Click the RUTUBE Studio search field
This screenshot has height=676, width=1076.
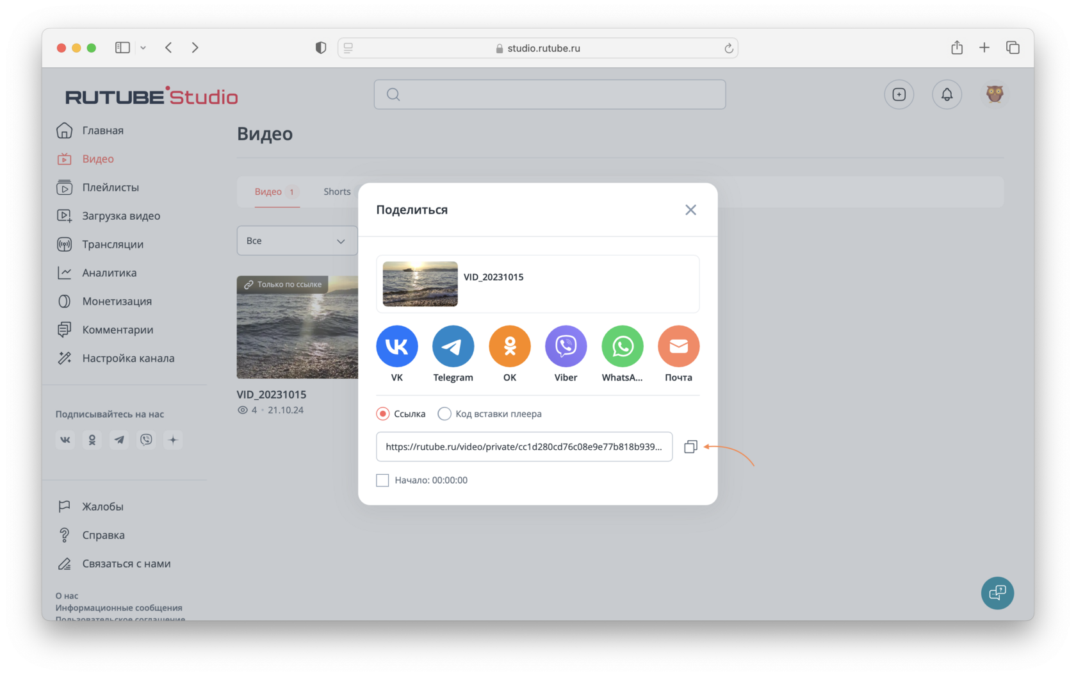pos(550,95)
